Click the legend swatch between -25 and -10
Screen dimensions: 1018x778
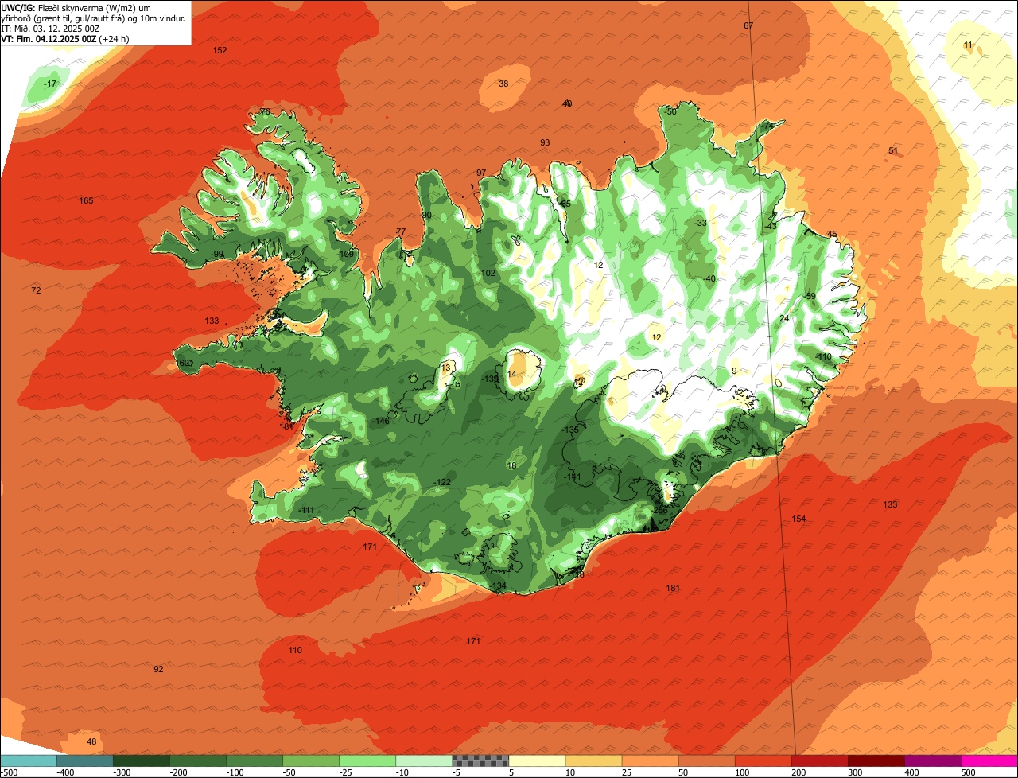coord(367,760)
